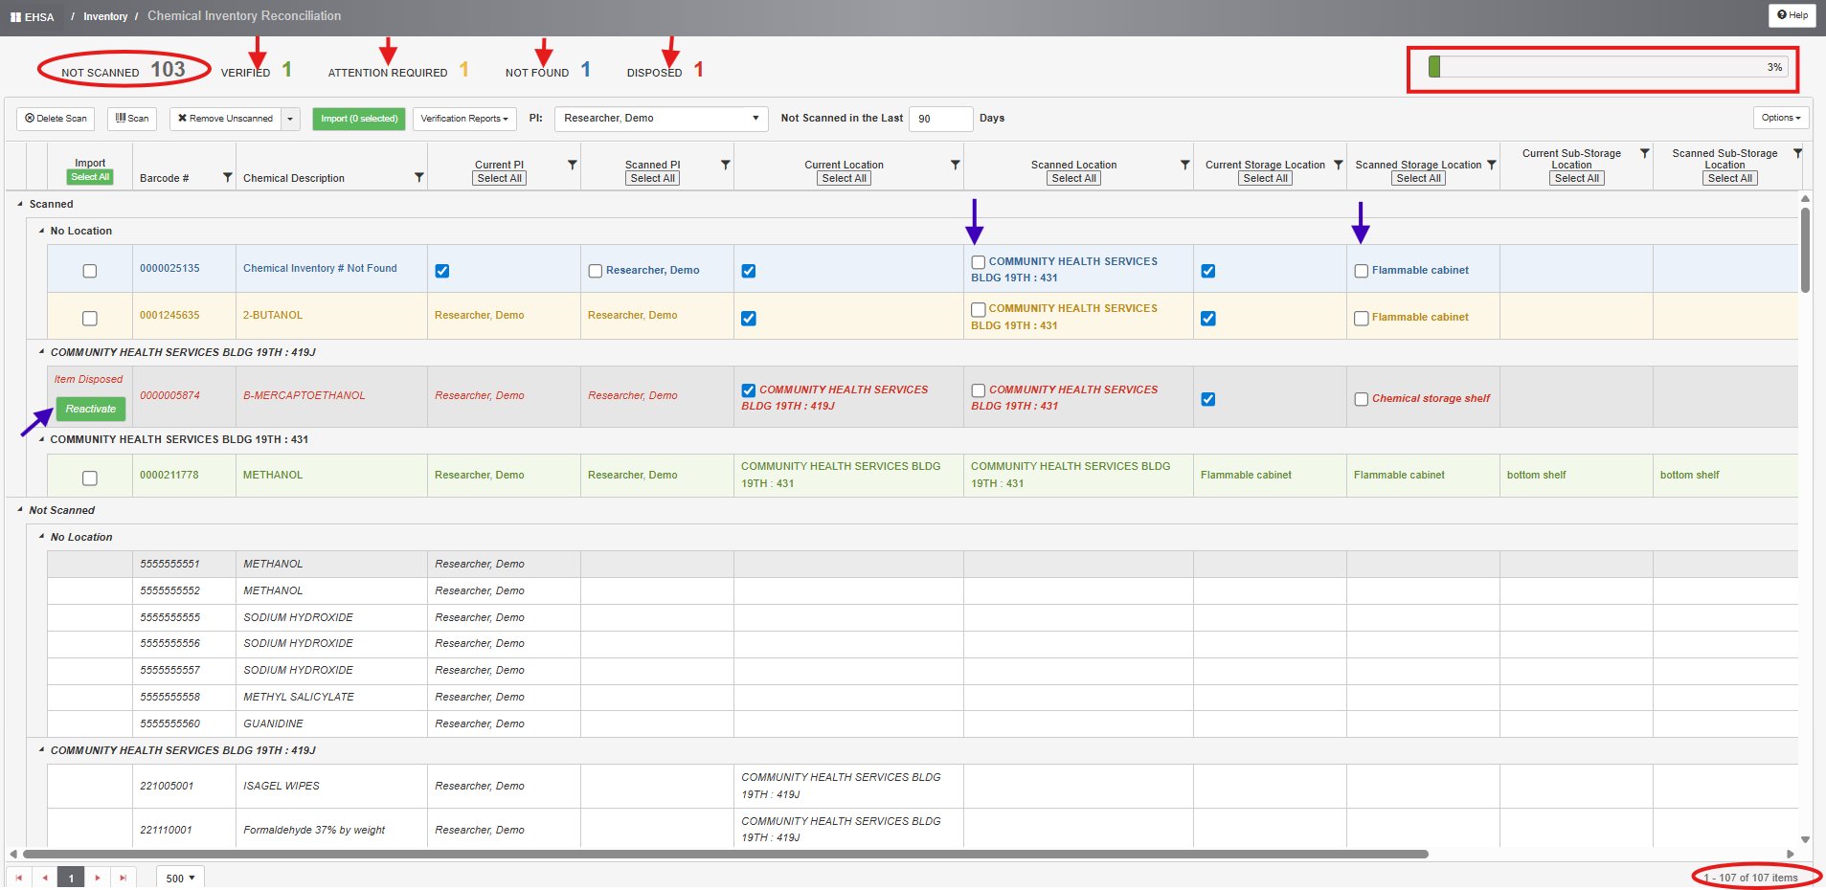Screen dimensions: 1826x890
Task: Collapse the Scanned group
Action: click(x=20, y=204)
